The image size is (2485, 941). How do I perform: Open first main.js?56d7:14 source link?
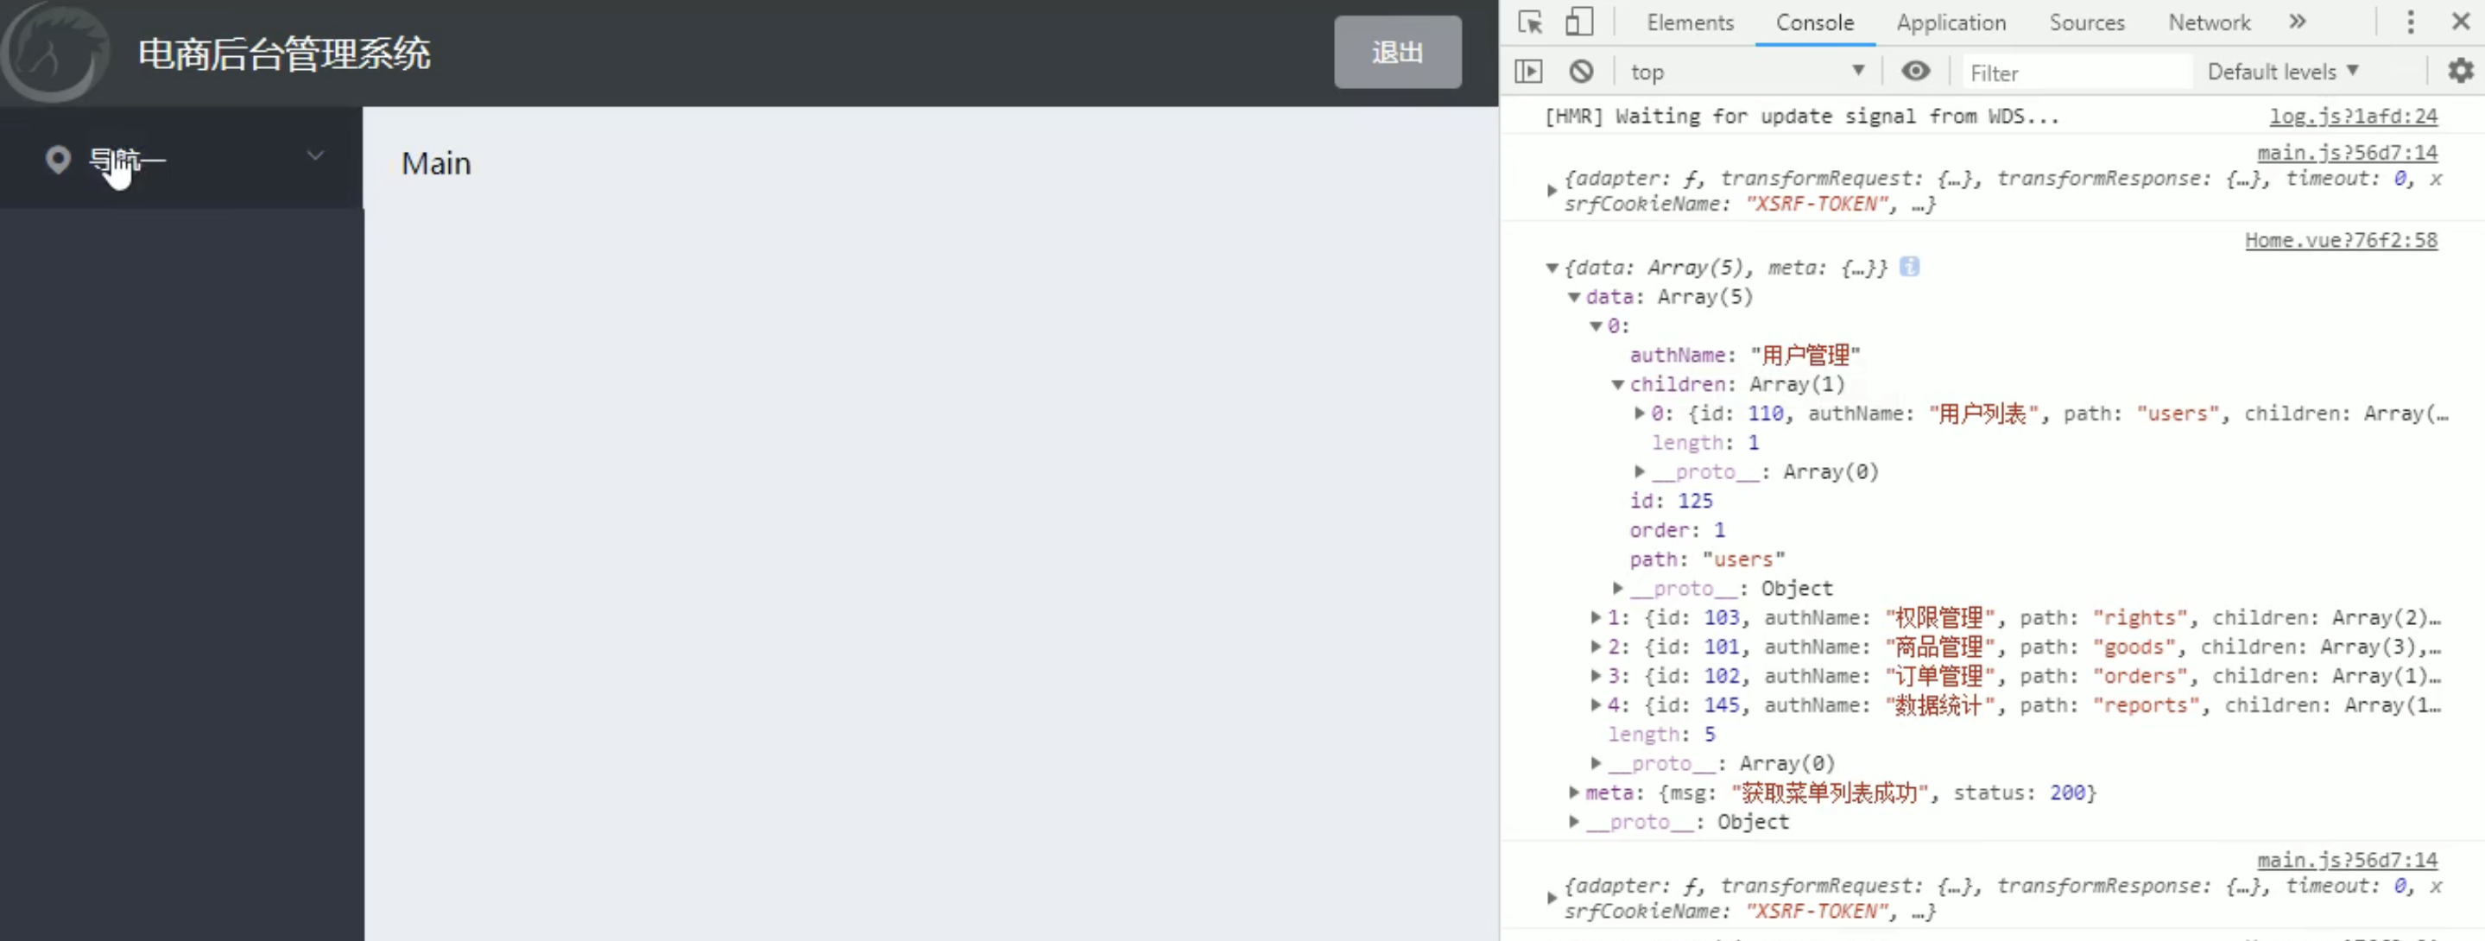pos(2347,152)
